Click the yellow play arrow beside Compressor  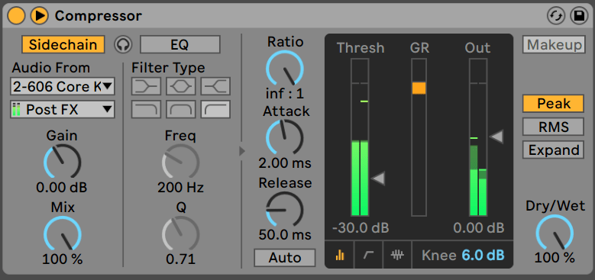pyautogui.click(x=39, y=15)
